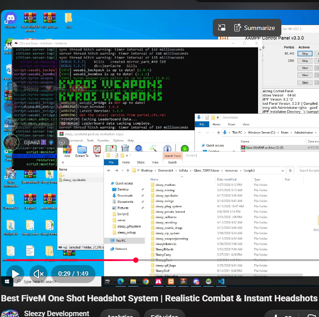Expand the address bar history dropdown
Screen dimensions: 319x317
click(x=283, y=171)
